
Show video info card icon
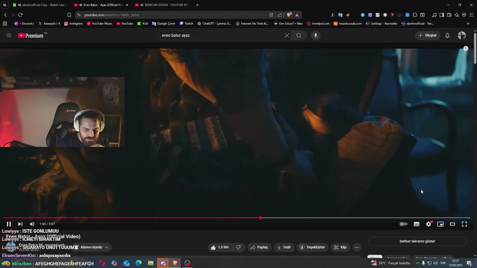(x=466, y=48)
